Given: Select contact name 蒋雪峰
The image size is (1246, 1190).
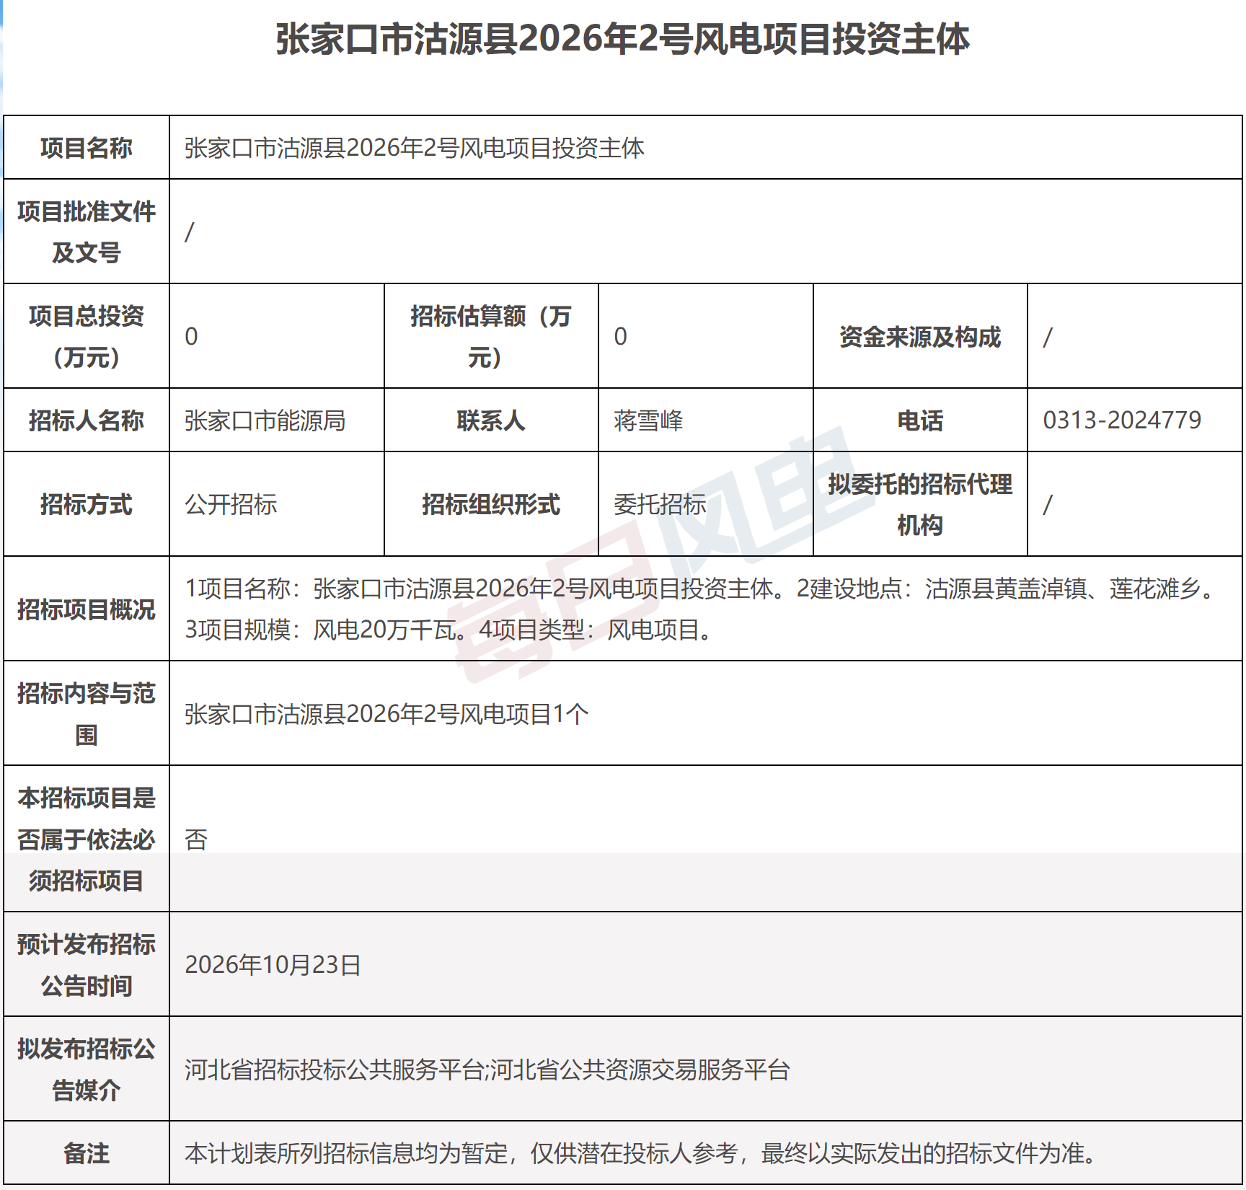Looking at the screenshot, I should [x=648, y=420].
